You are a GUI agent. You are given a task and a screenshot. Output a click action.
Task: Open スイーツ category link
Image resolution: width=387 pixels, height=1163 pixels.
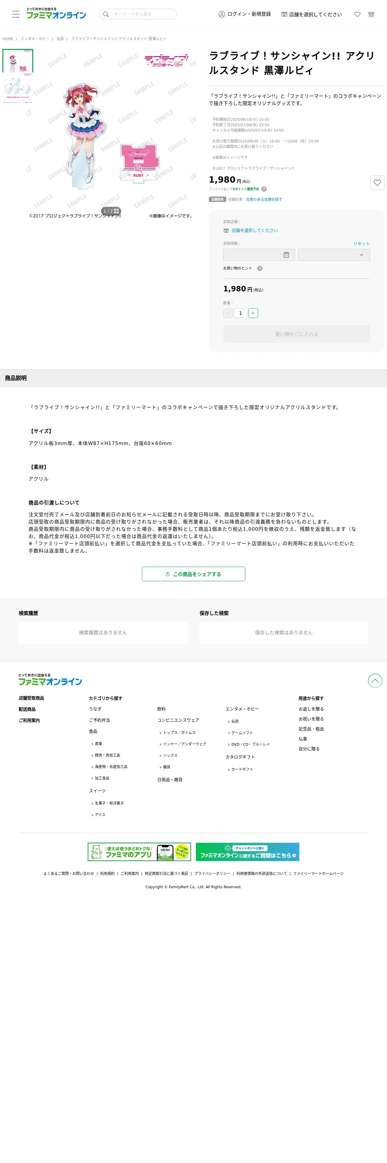point(97,791)
